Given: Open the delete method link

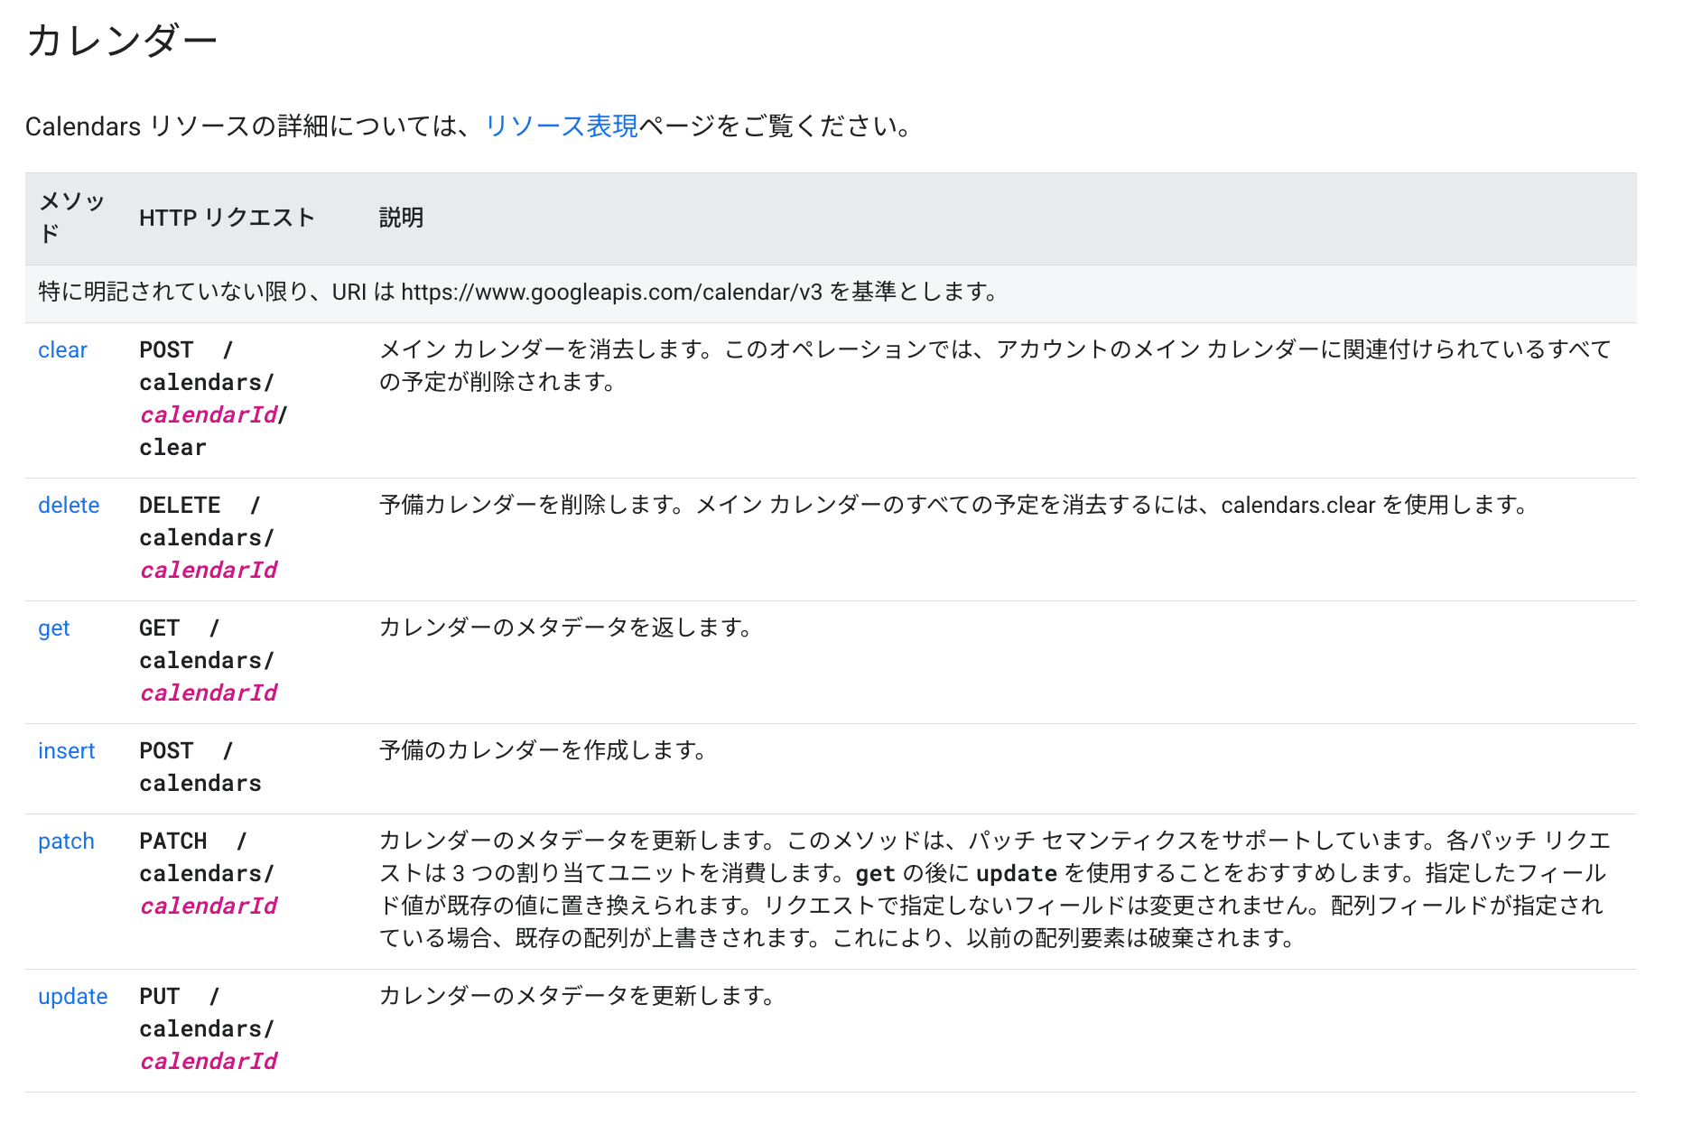Looking at the screenshot, I should pos(69,506).
